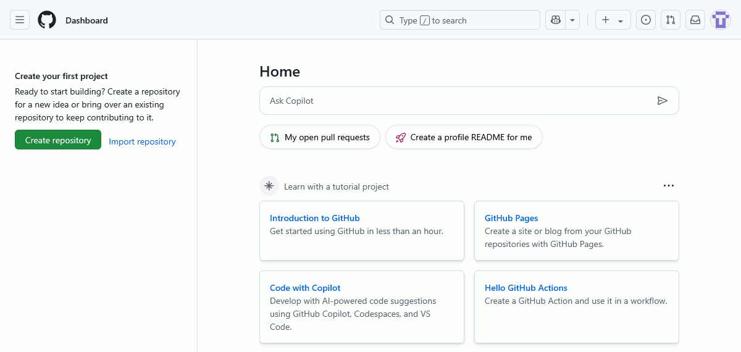Click the 'Learn with a tutorial project' text
741x352 pixels.
[337, 186]
